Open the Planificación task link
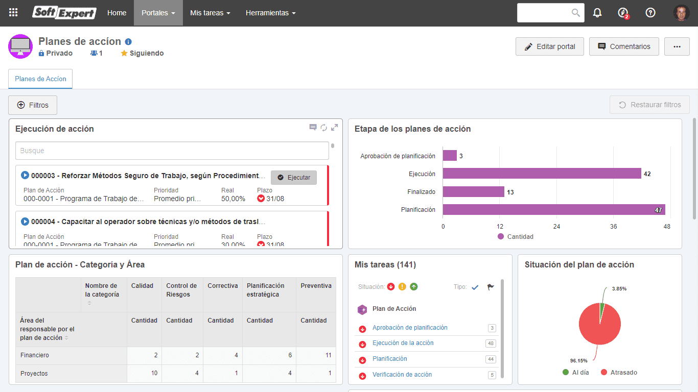 390,359
